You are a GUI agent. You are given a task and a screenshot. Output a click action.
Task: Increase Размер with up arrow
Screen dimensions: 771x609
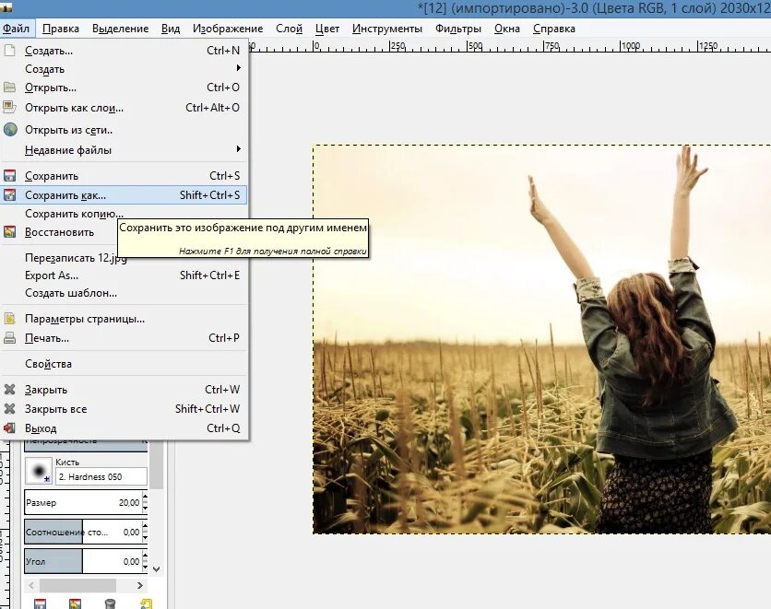coord(145,498)
